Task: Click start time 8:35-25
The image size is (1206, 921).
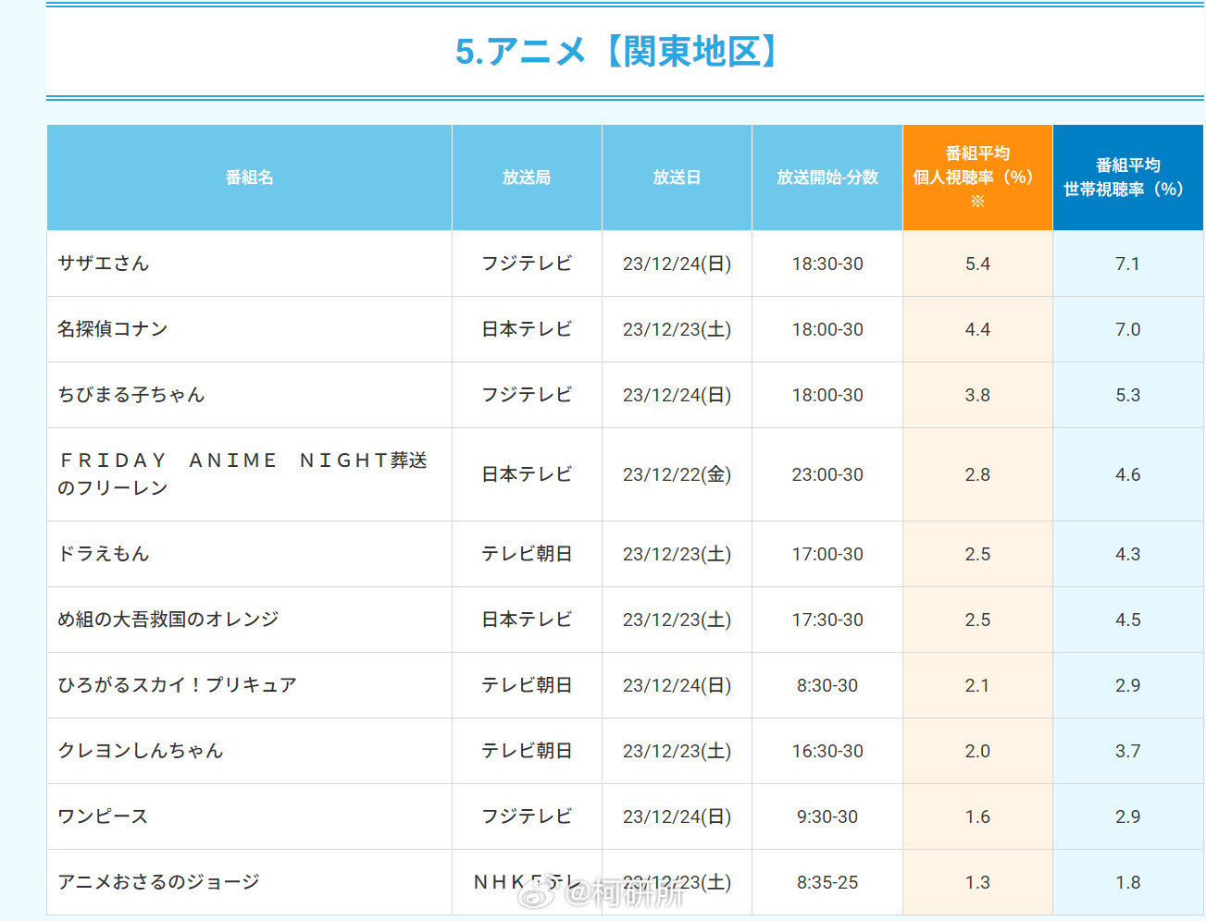Action: tap(827, 882)
